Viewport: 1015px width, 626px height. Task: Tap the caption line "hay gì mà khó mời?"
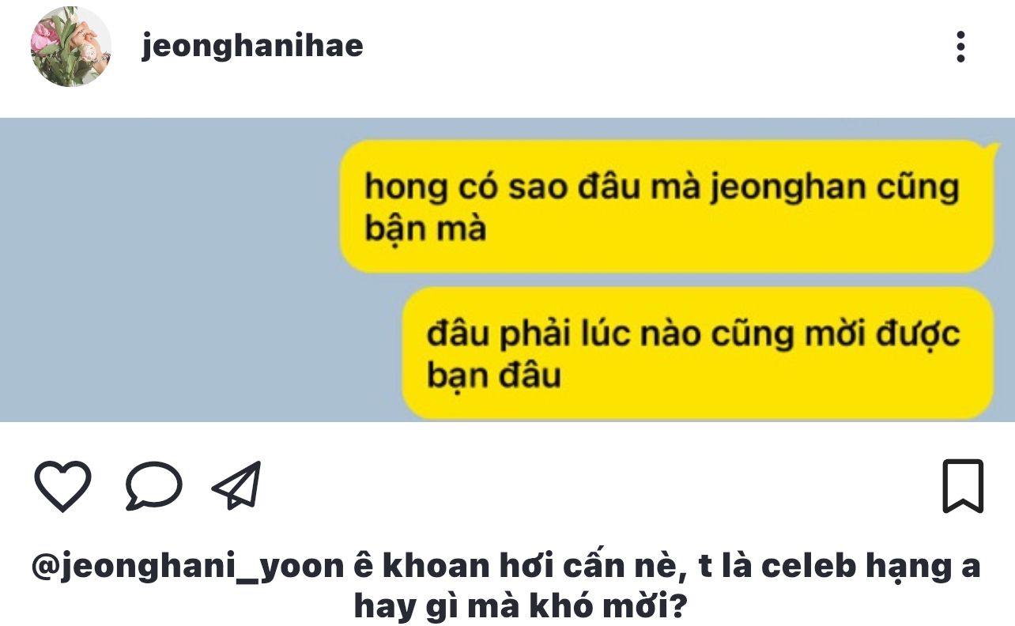[520, 607]
